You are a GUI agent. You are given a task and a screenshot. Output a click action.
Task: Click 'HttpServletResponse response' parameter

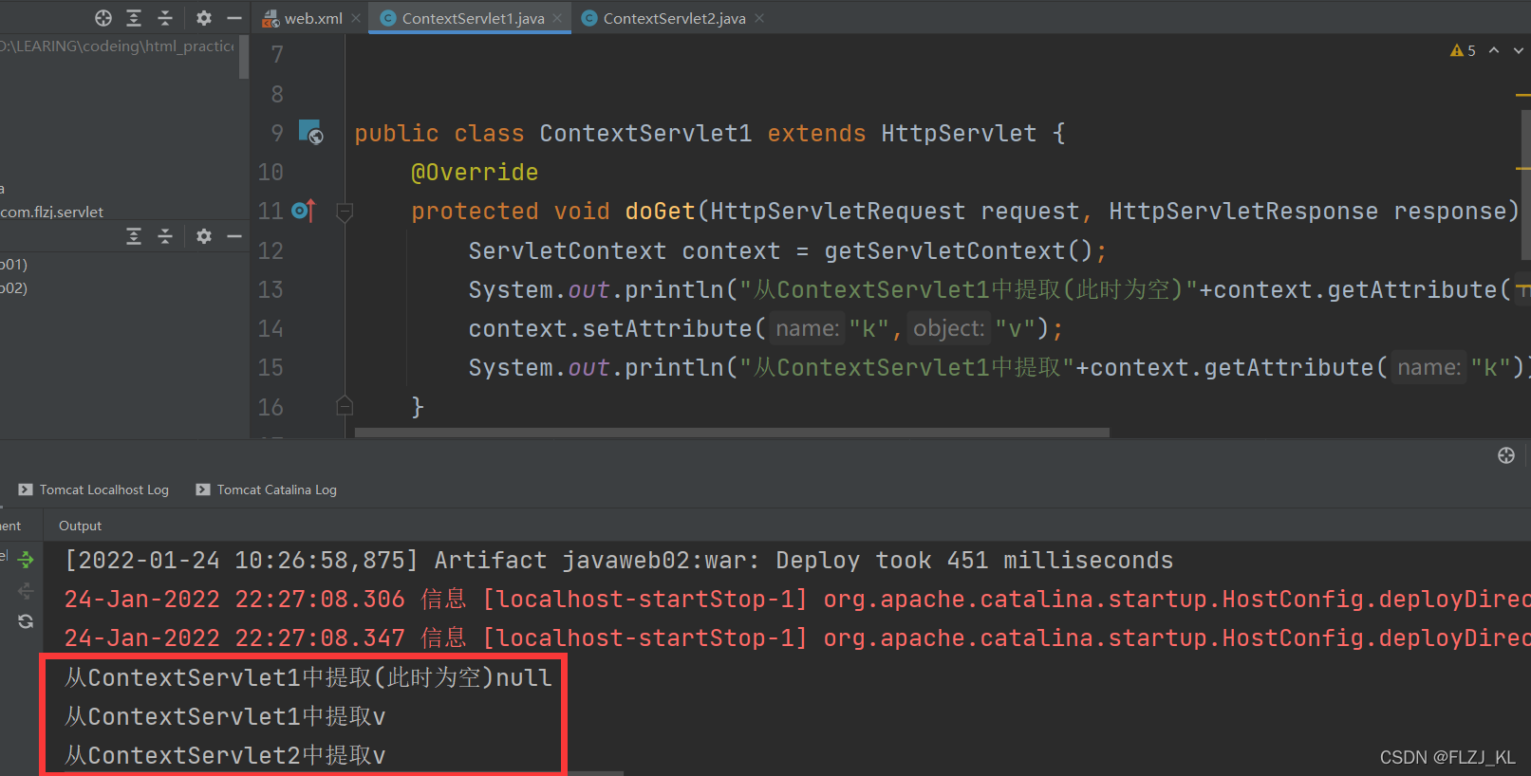click(1306, 211)
